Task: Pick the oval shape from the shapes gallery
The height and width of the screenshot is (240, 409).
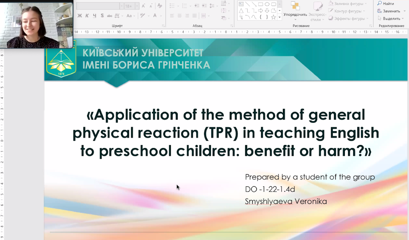Action: point(267,4)
